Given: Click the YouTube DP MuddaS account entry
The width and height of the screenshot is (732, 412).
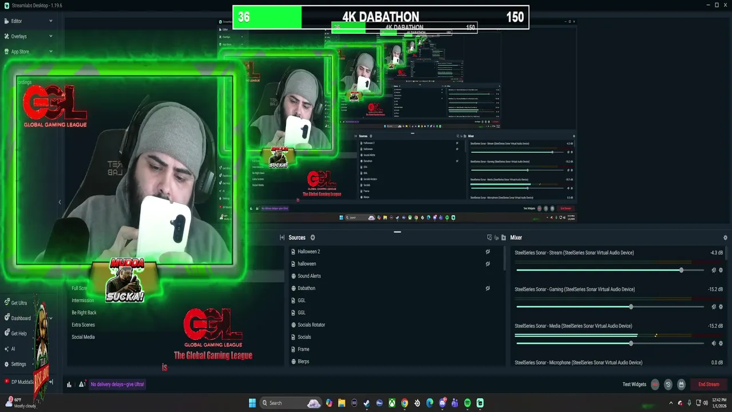Looking at the screenshot, I should pyautogui.click(x=19, y=382).
